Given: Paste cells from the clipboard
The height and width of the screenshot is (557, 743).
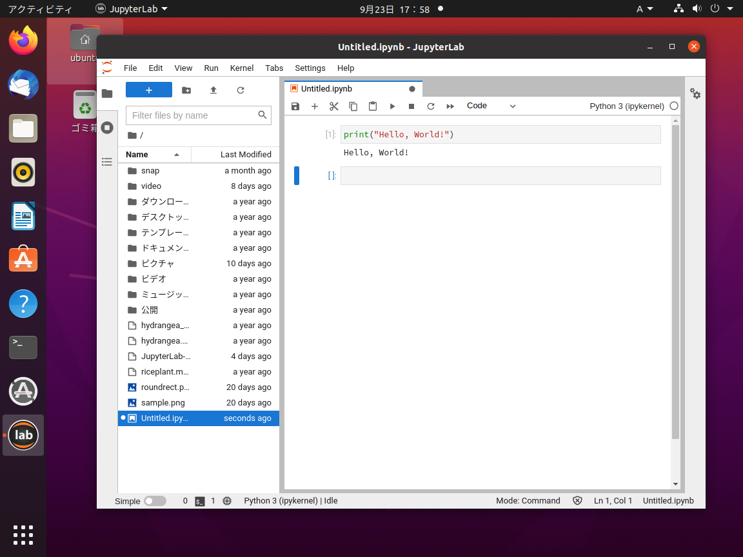Looking at the screenshot, I should [x=373, y=106].
